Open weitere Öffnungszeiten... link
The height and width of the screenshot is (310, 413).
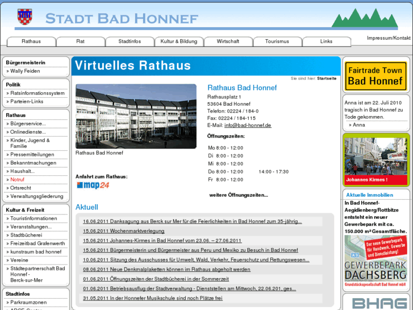point(239,195)
